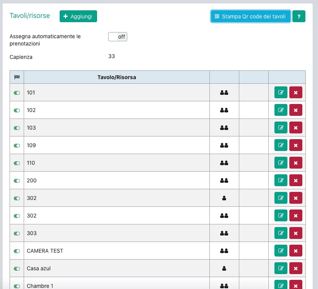Click the Casa azul name cell
Viewport: 318px width, 289px height.
click(117, 268)
